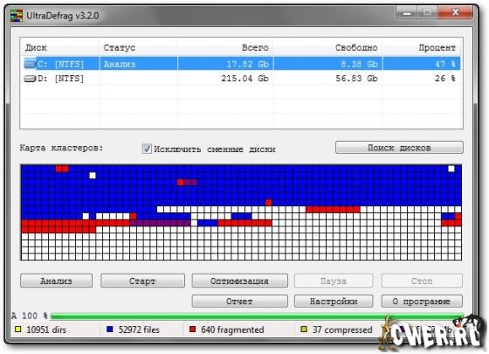489x354 pixels.
Task: Click the UltraDefrag app icon in title bar
Action: [17, 16]
